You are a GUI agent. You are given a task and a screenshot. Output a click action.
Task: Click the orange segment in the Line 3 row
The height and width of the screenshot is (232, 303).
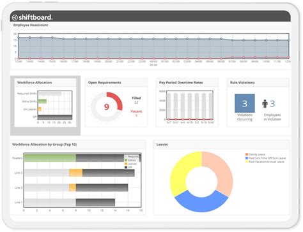pyautogui.click(x=72, y=187)
